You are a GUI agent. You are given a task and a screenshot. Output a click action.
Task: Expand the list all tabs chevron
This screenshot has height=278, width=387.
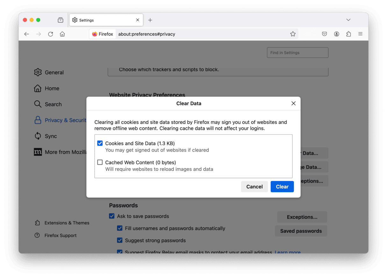348,20
